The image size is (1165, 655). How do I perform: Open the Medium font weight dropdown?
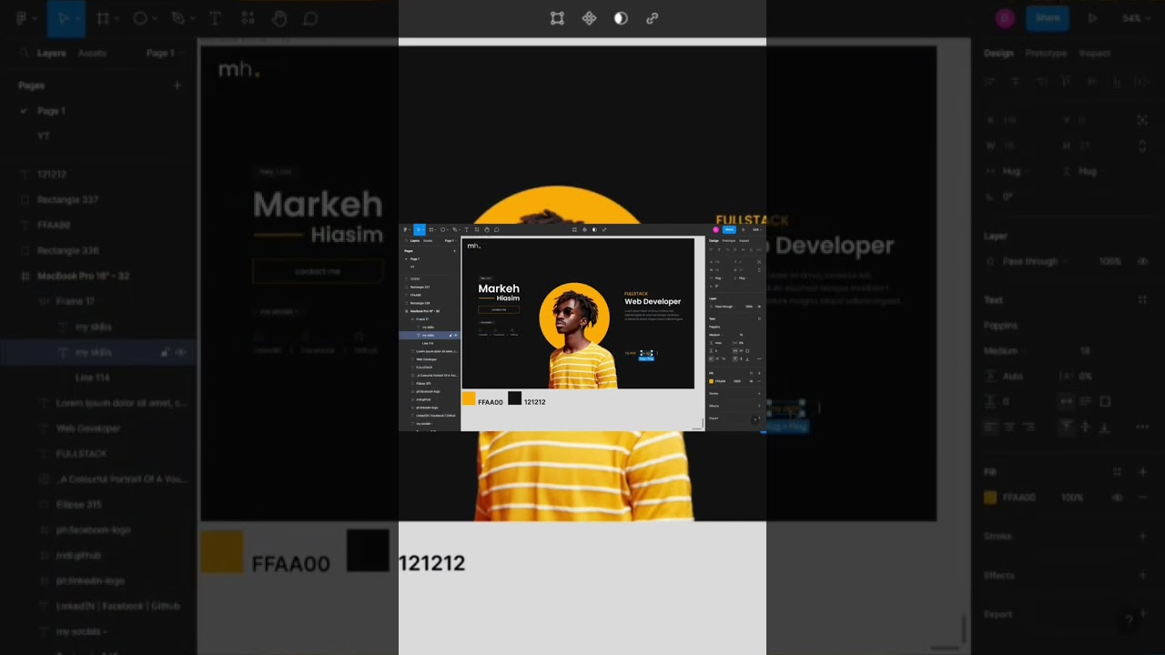pyautogui.click(x=1001, y=350)
